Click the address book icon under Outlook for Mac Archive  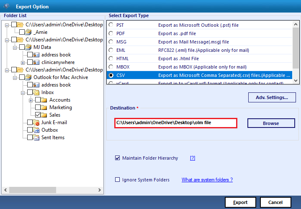point(36,85)
